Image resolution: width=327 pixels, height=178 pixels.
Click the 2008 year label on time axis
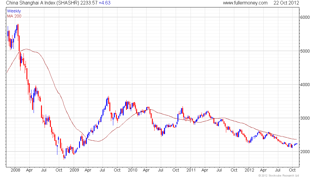pyautogui.click(x=15, y=170)
